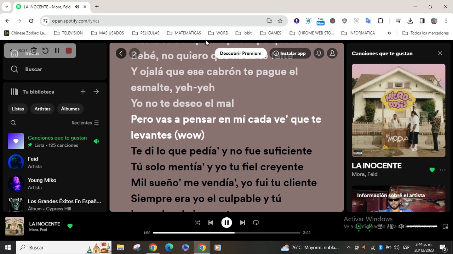Open Chrome media controls icon
This screenshot has height=254, width=453.
point(398,21)
